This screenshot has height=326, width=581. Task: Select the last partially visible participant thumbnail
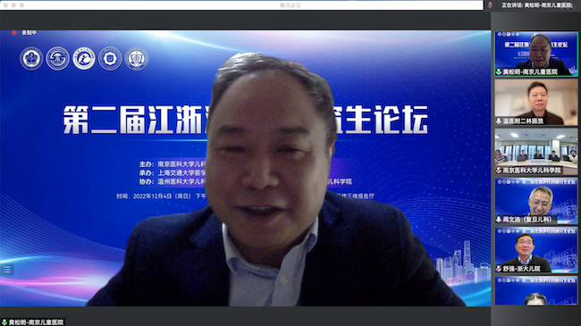click(x=536, y=291)
